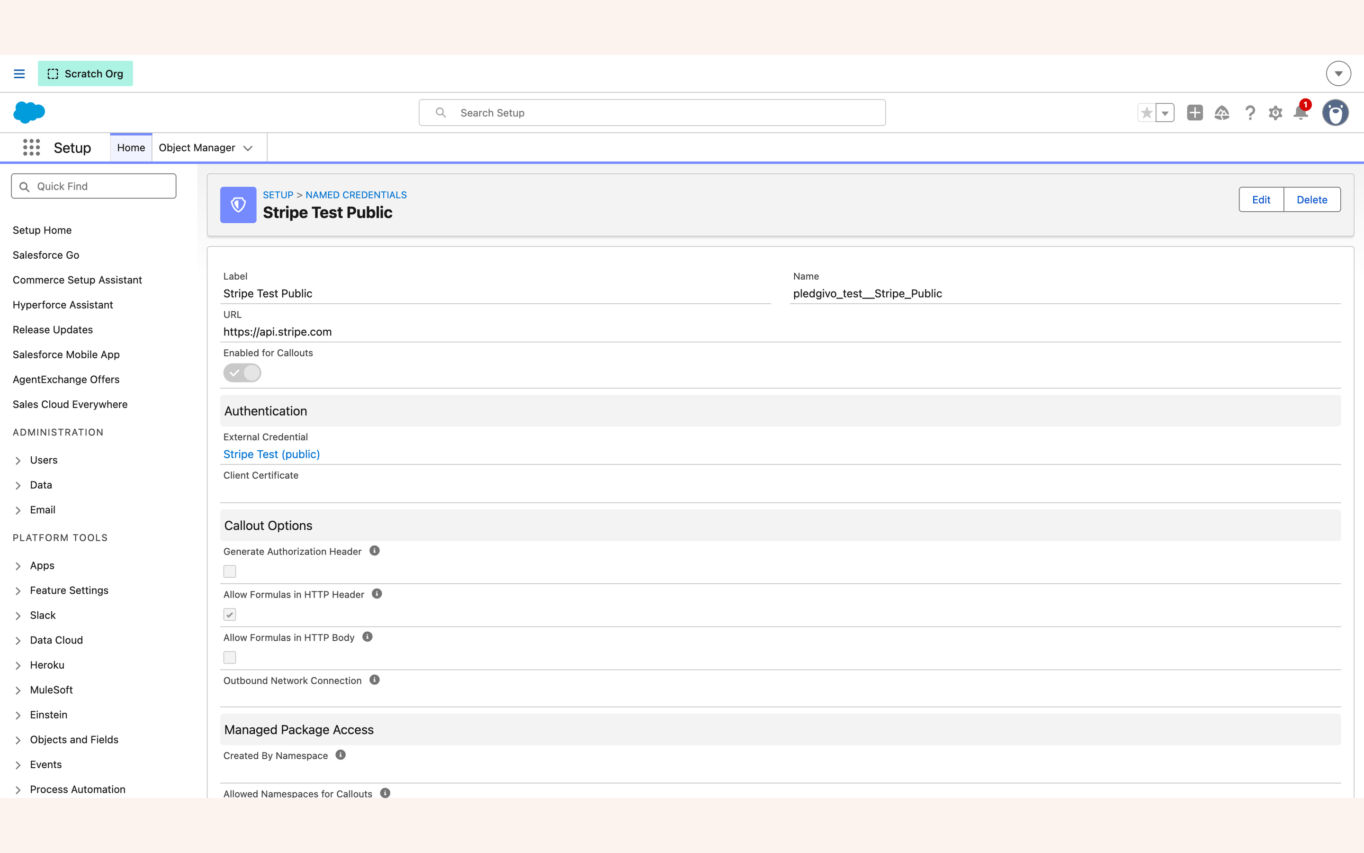
Task: Open AgentExchange Offers
Action: coord(66,379)
